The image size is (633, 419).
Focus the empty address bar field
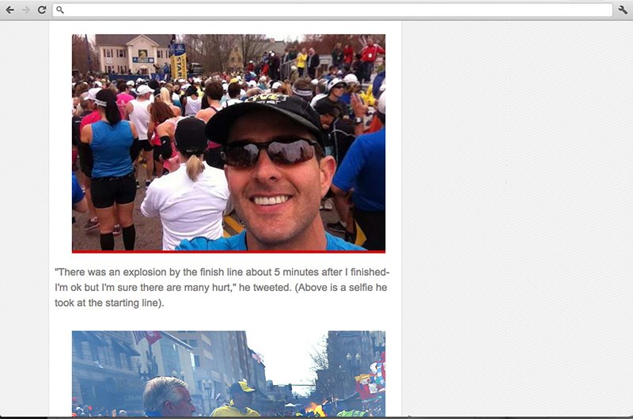(x=332, y=10)
